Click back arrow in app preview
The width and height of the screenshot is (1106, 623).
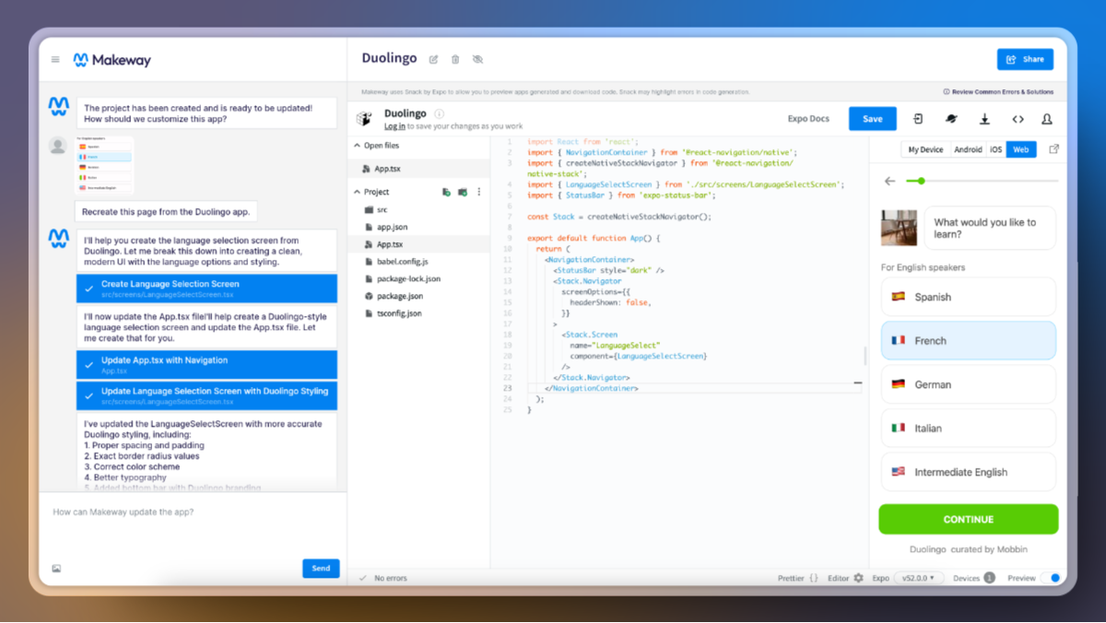[x=889, y=181]
